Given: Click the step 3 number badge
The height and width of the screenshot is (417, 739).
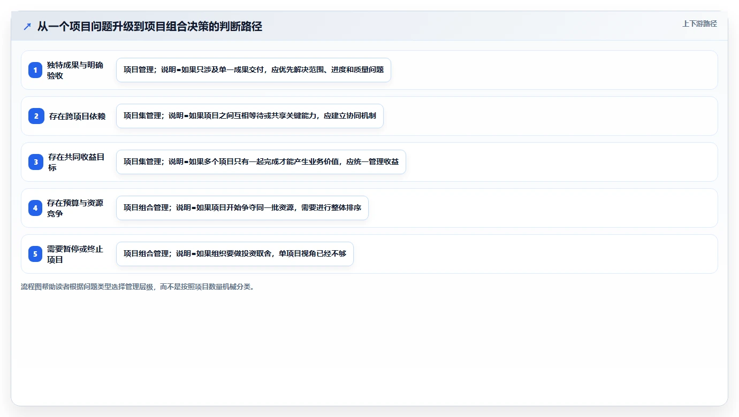Looking at the screenshot, I should (36, 162).
